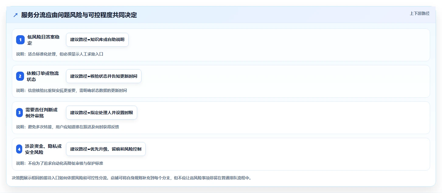Click the note 适合标准化处理，但必须显示人工求助入口
442x193 pixels.
(x=60, y=54)
